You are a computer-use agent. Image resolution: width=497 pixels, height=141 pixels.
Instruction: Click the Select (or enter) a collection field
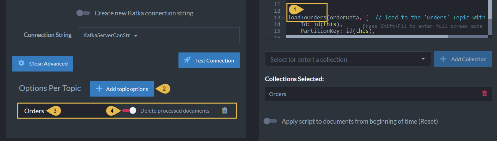[348, 59]
